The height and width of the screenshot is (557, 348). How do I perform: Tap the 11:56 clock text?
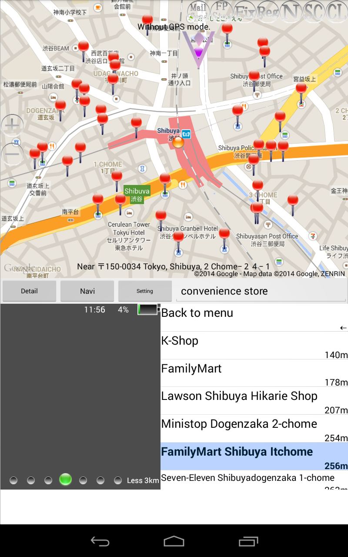(95, 310)
